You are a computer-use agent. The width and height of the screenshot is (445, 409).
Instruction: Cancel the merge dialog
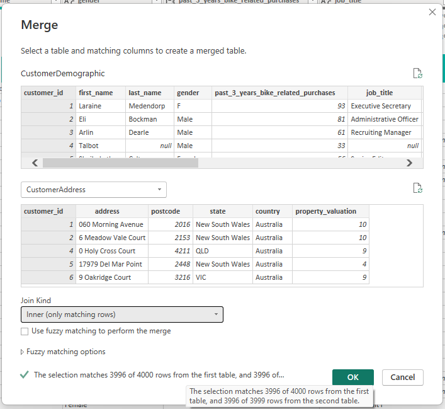click(x=403, y=377)
